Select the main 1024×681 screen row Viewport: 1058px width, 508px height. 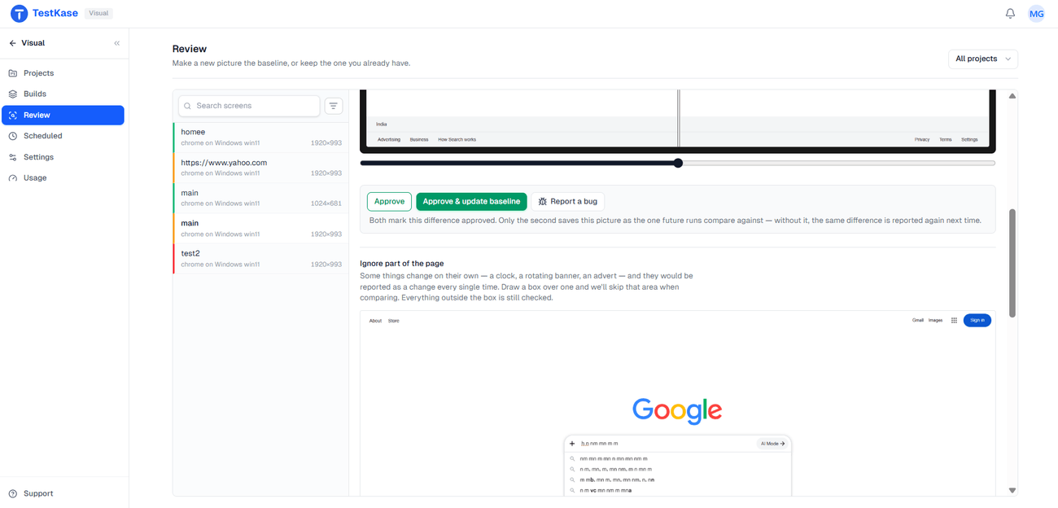click(x=261, y=198)
